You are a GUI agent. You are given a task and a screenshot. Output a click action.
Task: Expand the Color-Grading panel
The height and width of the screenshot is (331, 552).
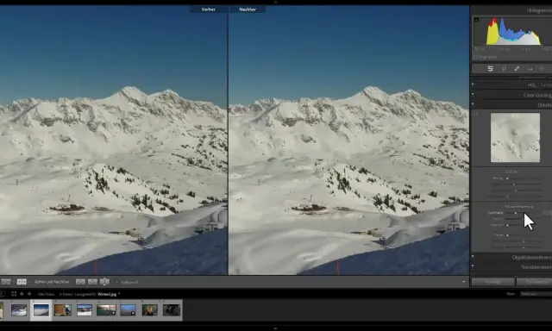[x=537, y=95]
